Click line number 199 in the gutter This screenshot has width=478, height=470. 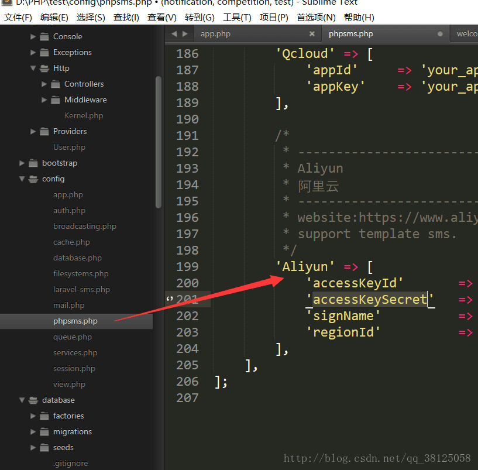[x=187, y=267]
